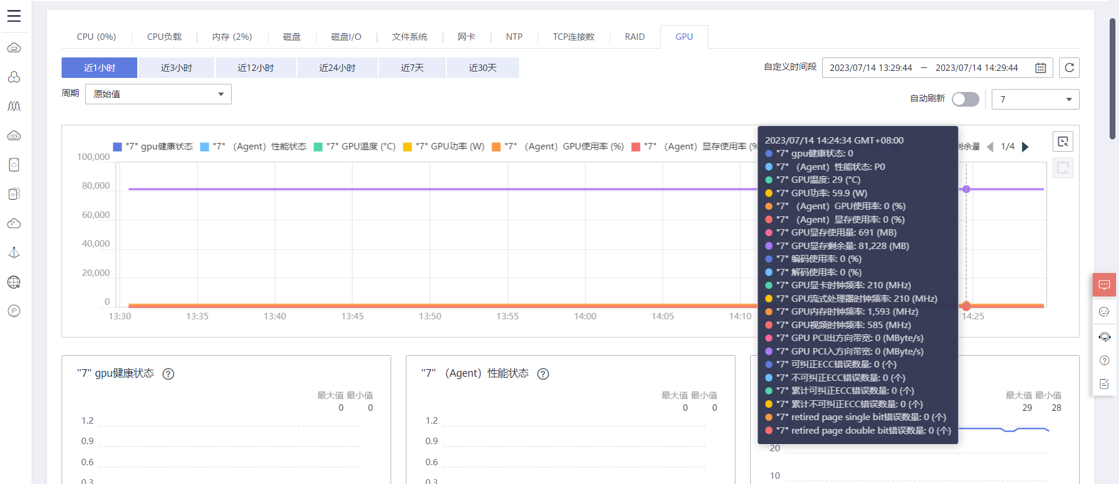Open the wave-shaped monitoring sidebar icon
Screen dimensions: 1119x484
[x=14, y=106]
